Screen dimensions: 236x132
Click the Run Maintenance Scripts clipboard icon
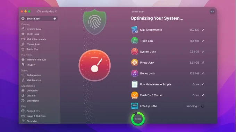[135, 84]
